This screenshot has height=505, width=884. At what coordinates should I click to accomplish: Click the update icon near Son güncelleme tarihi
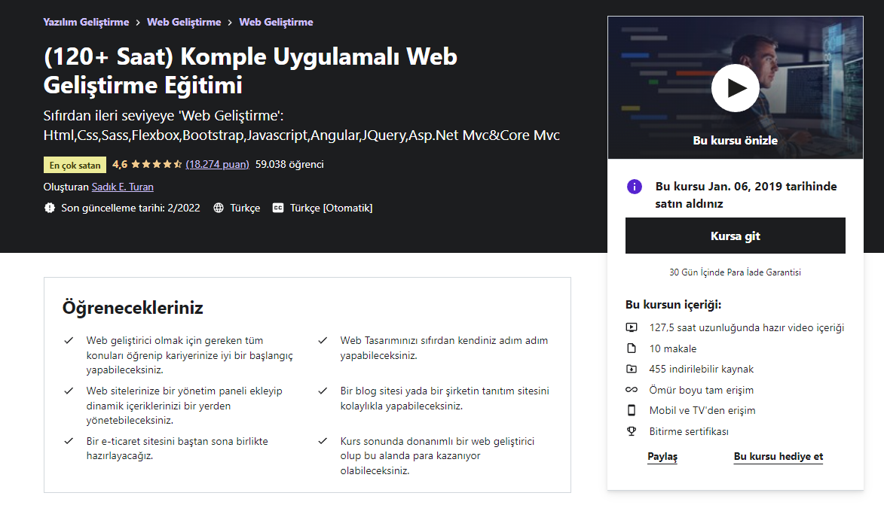coord(49,207)
